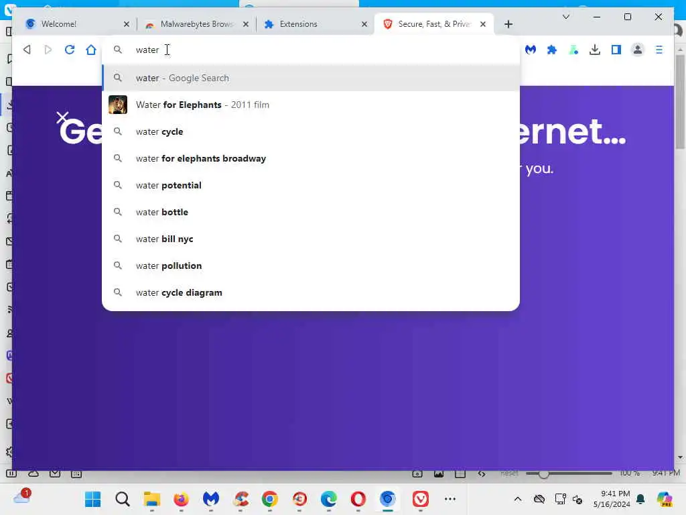Screen dimensions: 686x515
Task: Switch to Vivaldi from the taskbar
Action: click(x=421, y=499)
